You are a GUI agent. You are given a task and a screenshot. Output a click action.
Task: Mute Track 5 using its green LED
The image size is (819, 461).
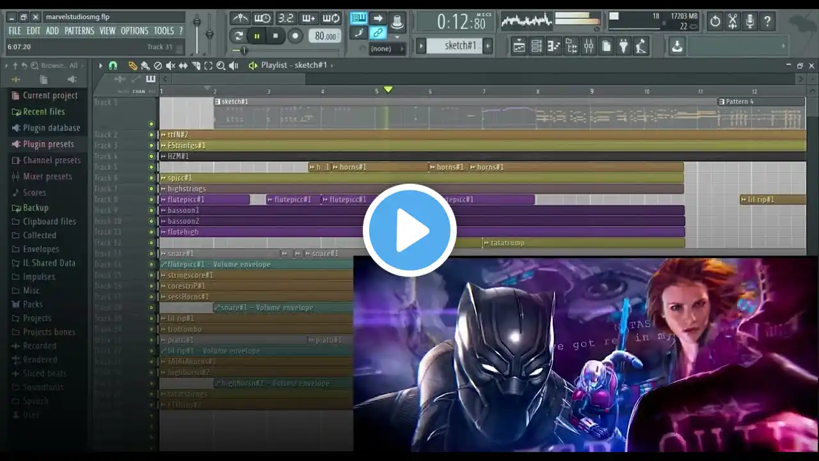point(152,167)
